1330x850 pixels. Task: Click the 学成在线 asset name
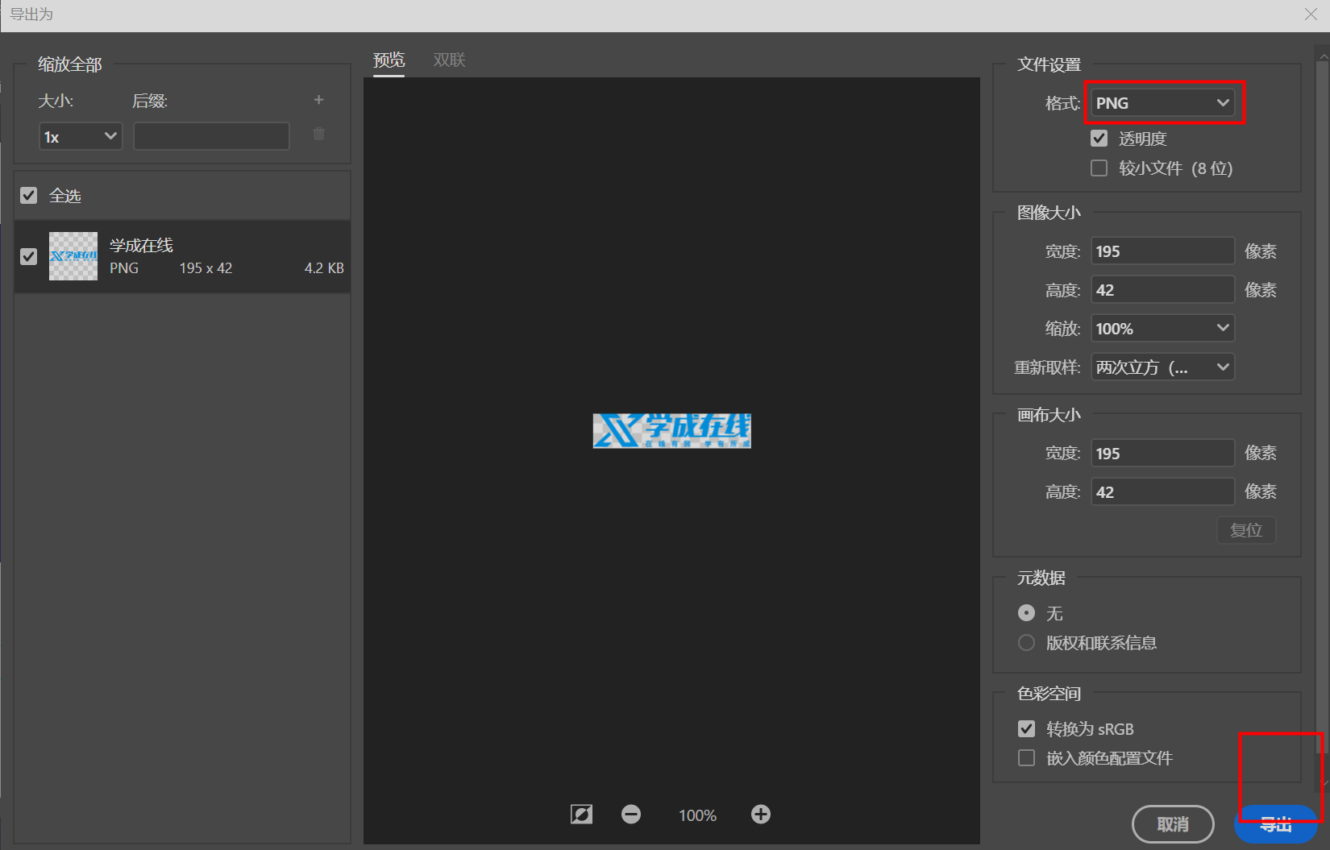[142, 245]
